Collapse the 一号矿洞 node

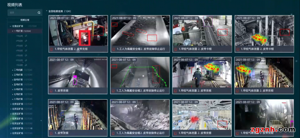(13, 31)
